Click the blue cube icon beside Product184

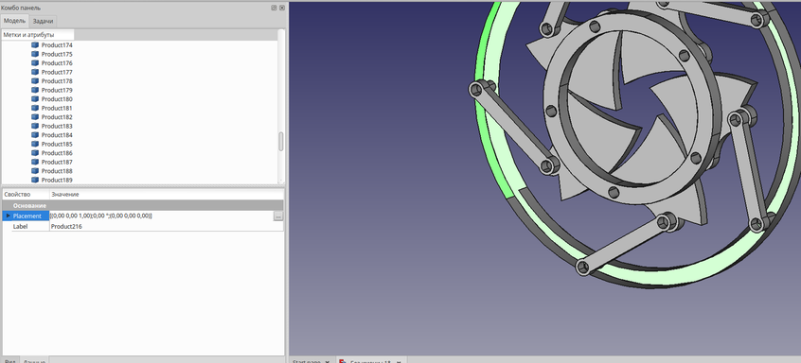pyautogui.click(x=35, y=135)
